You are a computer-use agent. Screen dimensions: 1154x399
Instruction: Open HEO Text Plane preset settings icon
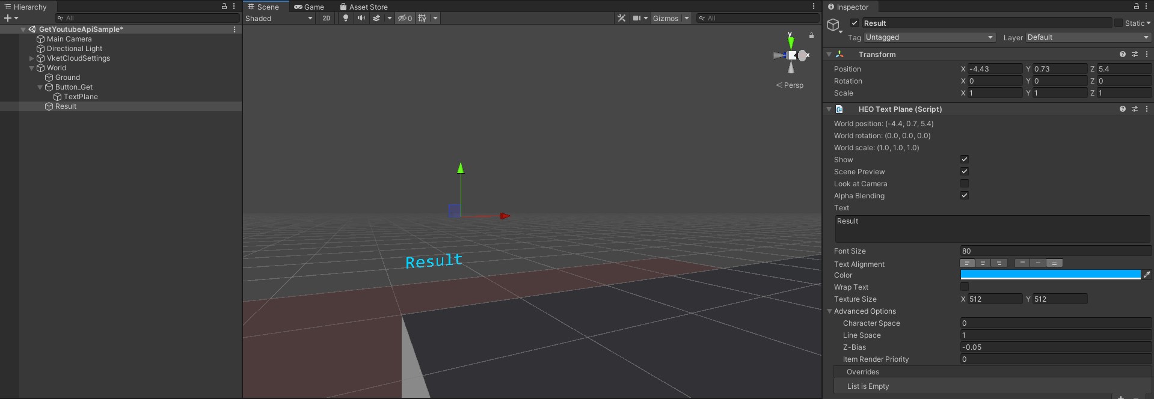pos(1134,109)
